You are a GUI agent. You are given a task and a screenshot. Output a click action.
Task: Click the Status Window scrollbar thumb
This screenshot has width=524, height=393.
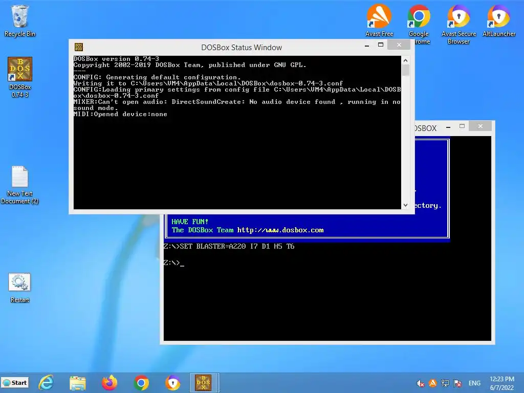tap(405, 70)
